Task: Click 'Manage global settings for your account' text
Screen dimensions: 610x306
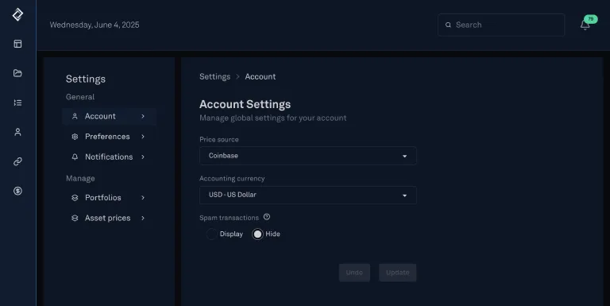Action: tap(273, 118)
